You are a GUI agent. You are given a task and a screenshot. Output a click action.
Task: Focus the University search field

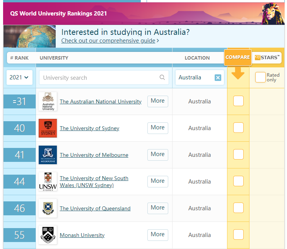pos(104,77)
